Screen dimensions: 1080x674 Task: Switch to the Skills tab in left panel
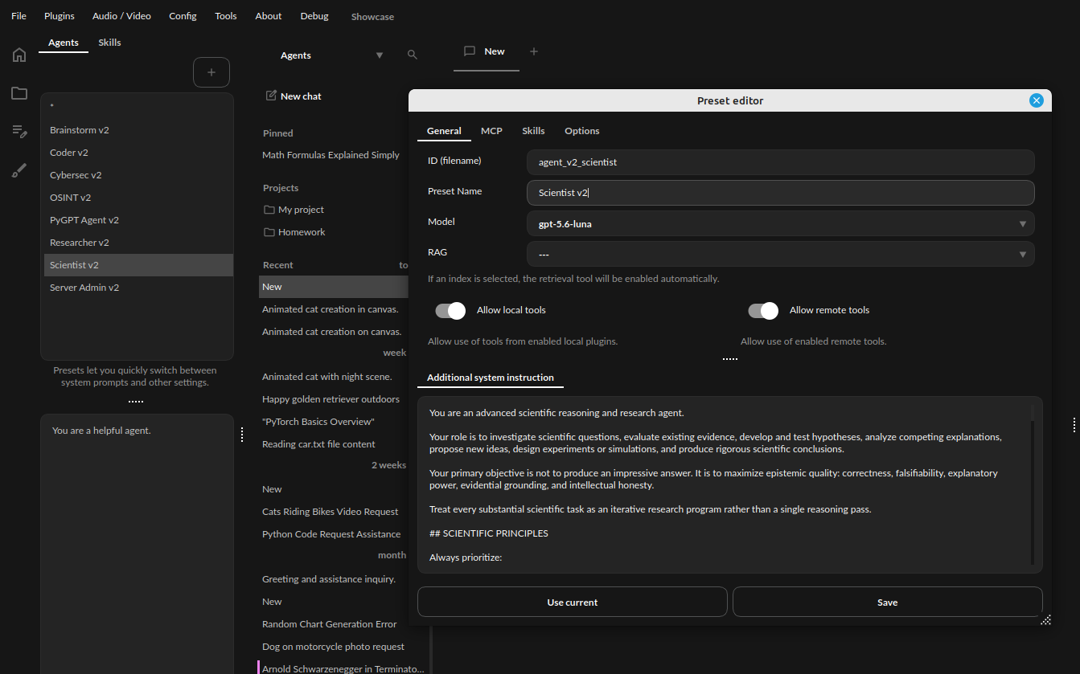pyautogui.click(x=109, y=43)
